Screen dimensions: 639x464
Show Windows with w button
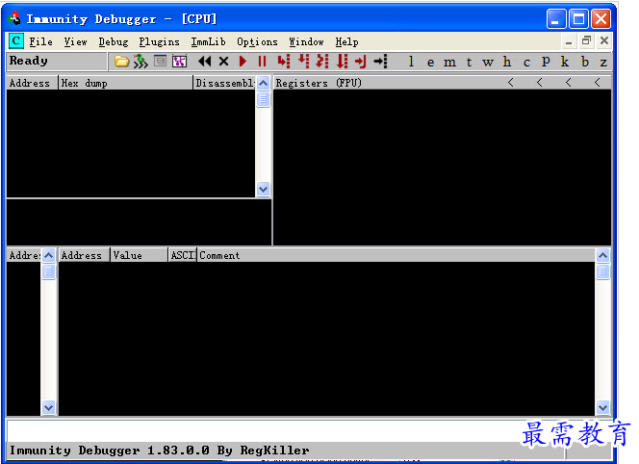point(487,63)
